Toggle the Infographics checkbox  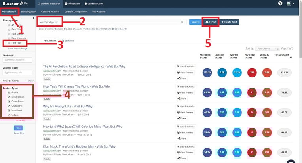tap(9, 97)
